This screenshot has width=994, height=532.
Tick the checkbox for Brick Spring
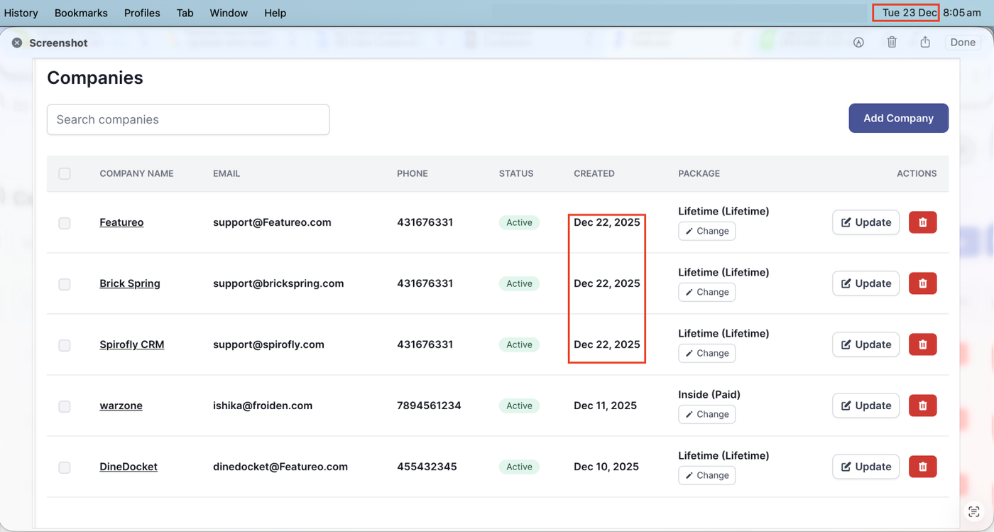[65, 284]
